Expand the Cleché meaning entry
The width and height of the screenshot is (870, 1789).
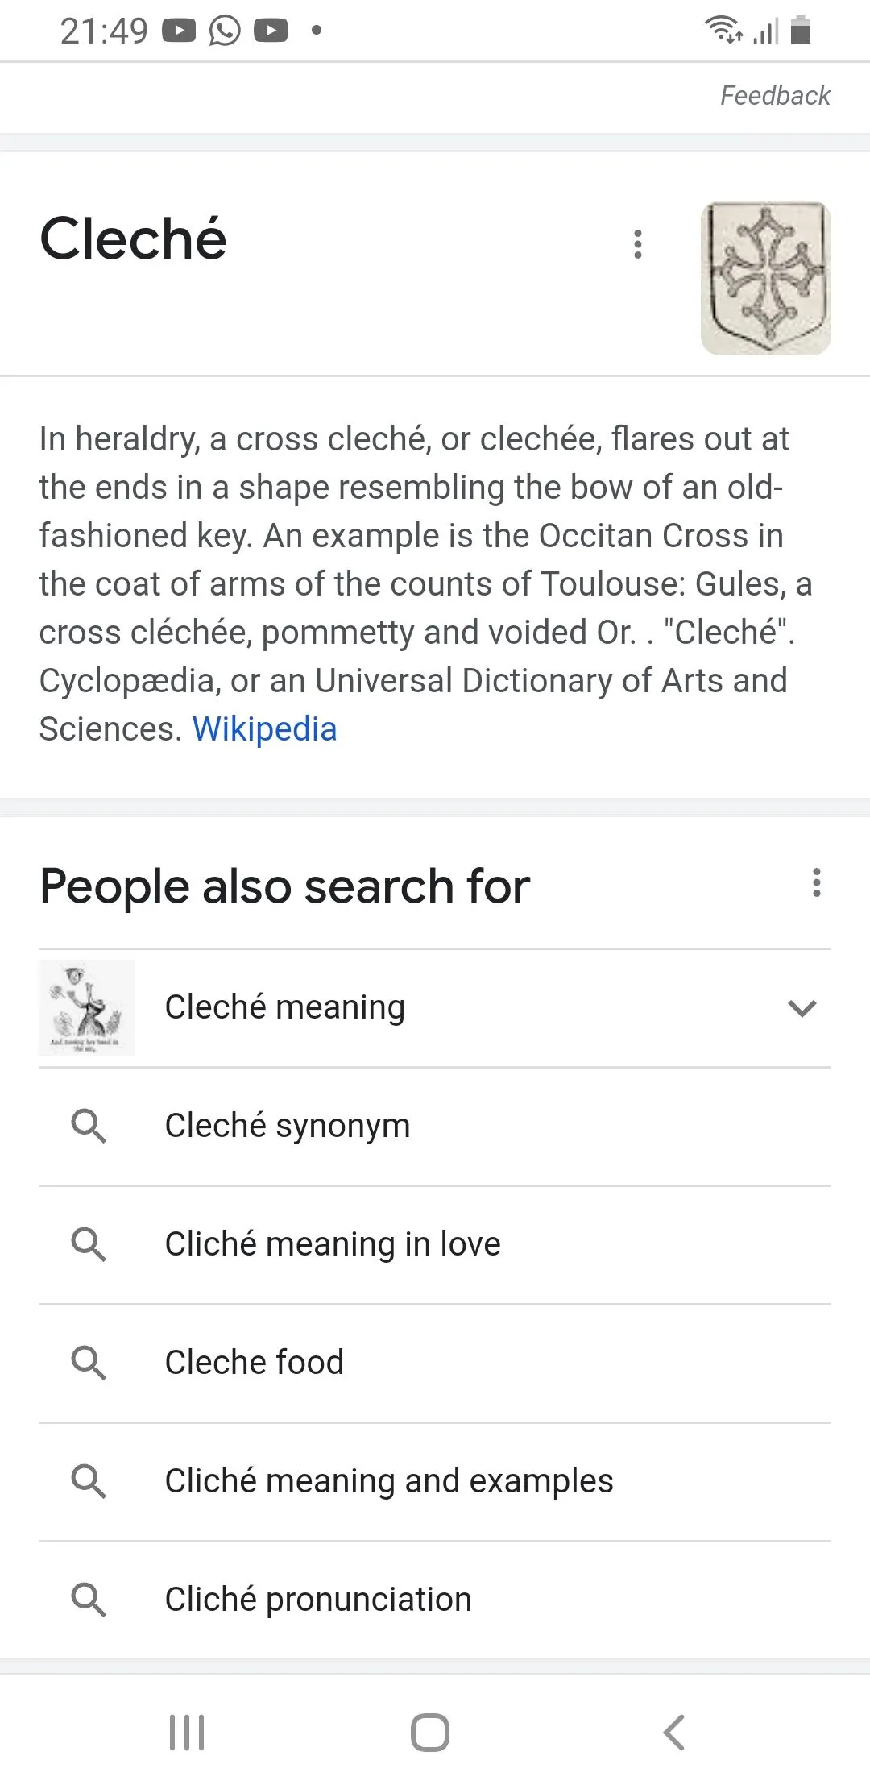tap(802, 1008)
